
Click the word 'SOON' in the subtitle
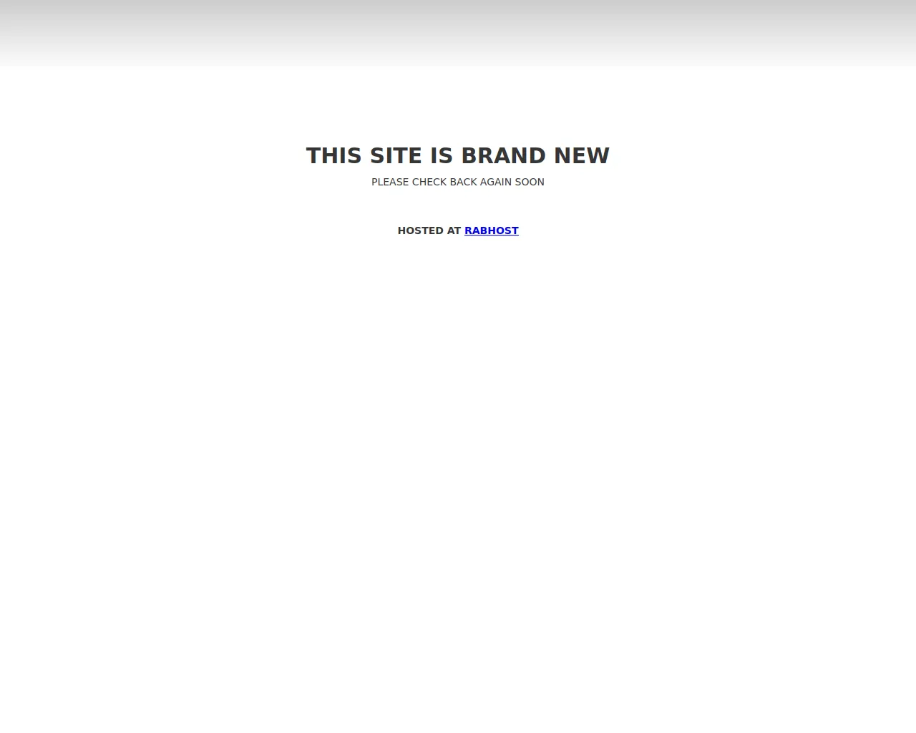(x=530, y=182)
